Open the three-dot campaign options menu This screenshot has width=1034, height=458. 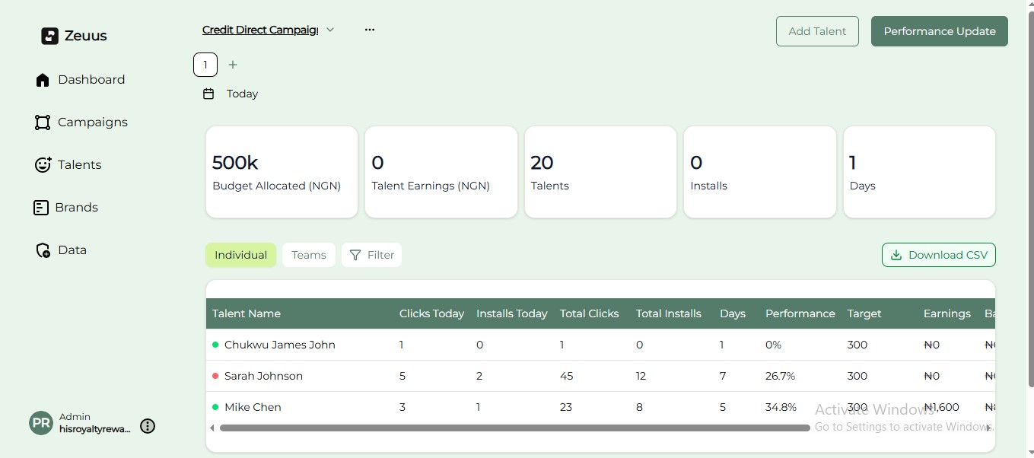[370, 30]
